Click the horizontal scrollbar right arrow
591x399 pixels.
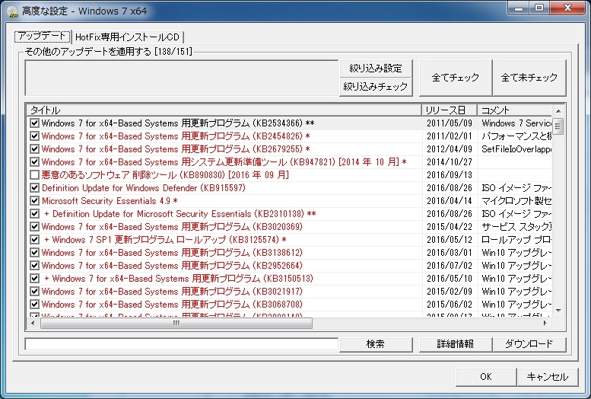(545, 323)
